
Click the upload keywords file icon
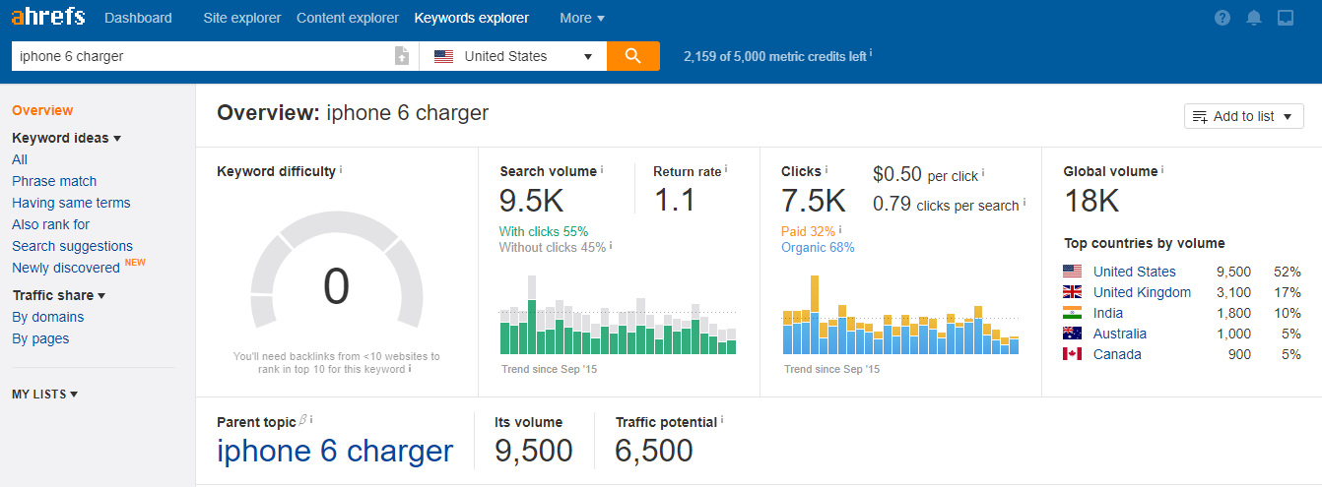point(401,56)
